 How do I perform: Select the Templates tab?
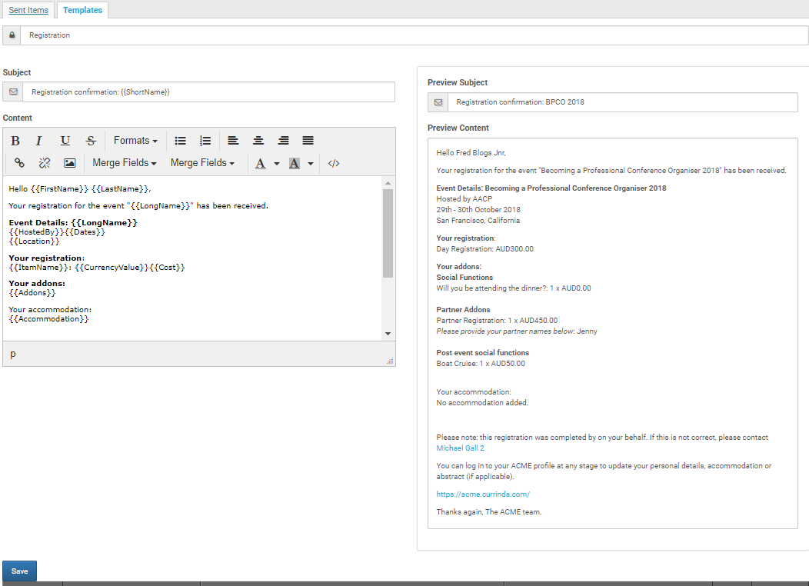click(82, 10)
